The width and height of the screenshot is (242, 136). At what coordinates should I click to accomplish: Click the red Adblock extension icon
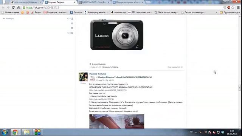click(x=229, y=8)
